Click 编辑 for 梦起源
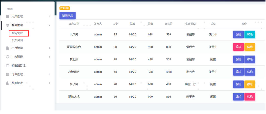The height and width of the screenshot is (114, 266). click(x=238, y=59)
